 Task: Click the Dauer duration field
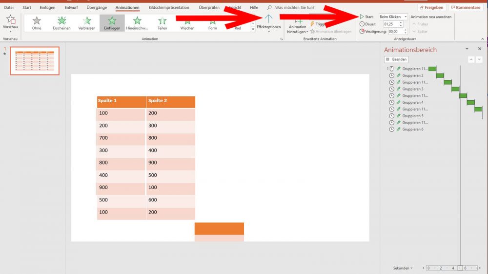[391, 24]
